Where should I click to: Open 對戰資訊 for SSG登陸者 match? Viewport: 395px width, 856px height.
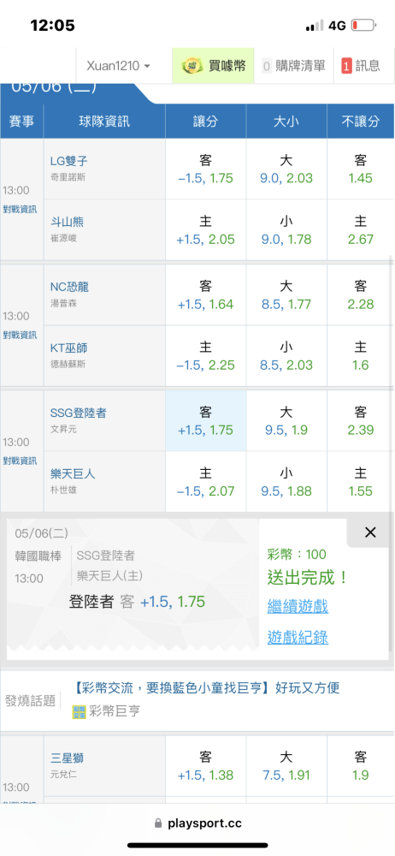point(21,461)
